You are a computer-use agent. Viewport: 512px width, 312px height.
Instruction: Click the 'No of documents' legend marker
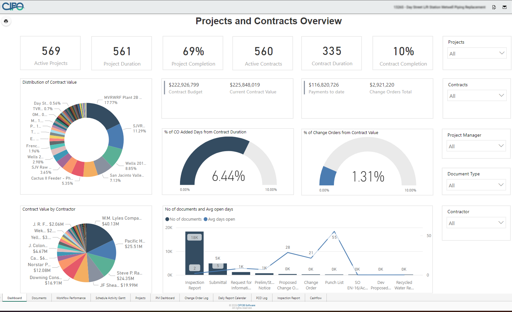pyautogui.click(x=167, y=219)
